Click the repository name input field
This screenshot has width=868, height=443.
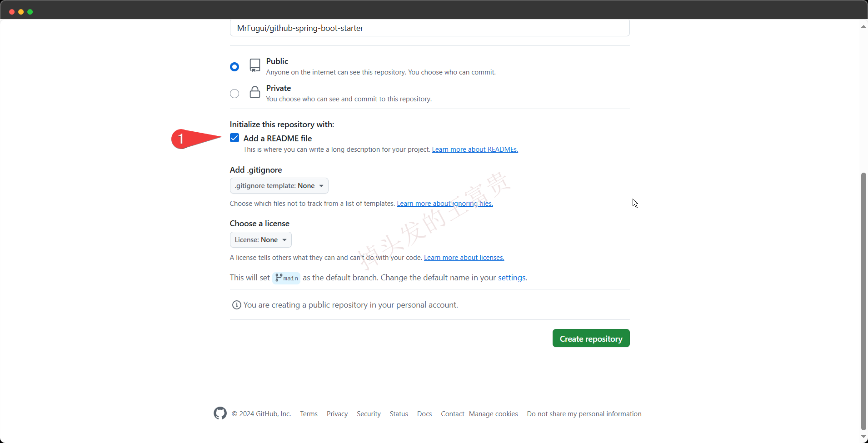(429, 28)
